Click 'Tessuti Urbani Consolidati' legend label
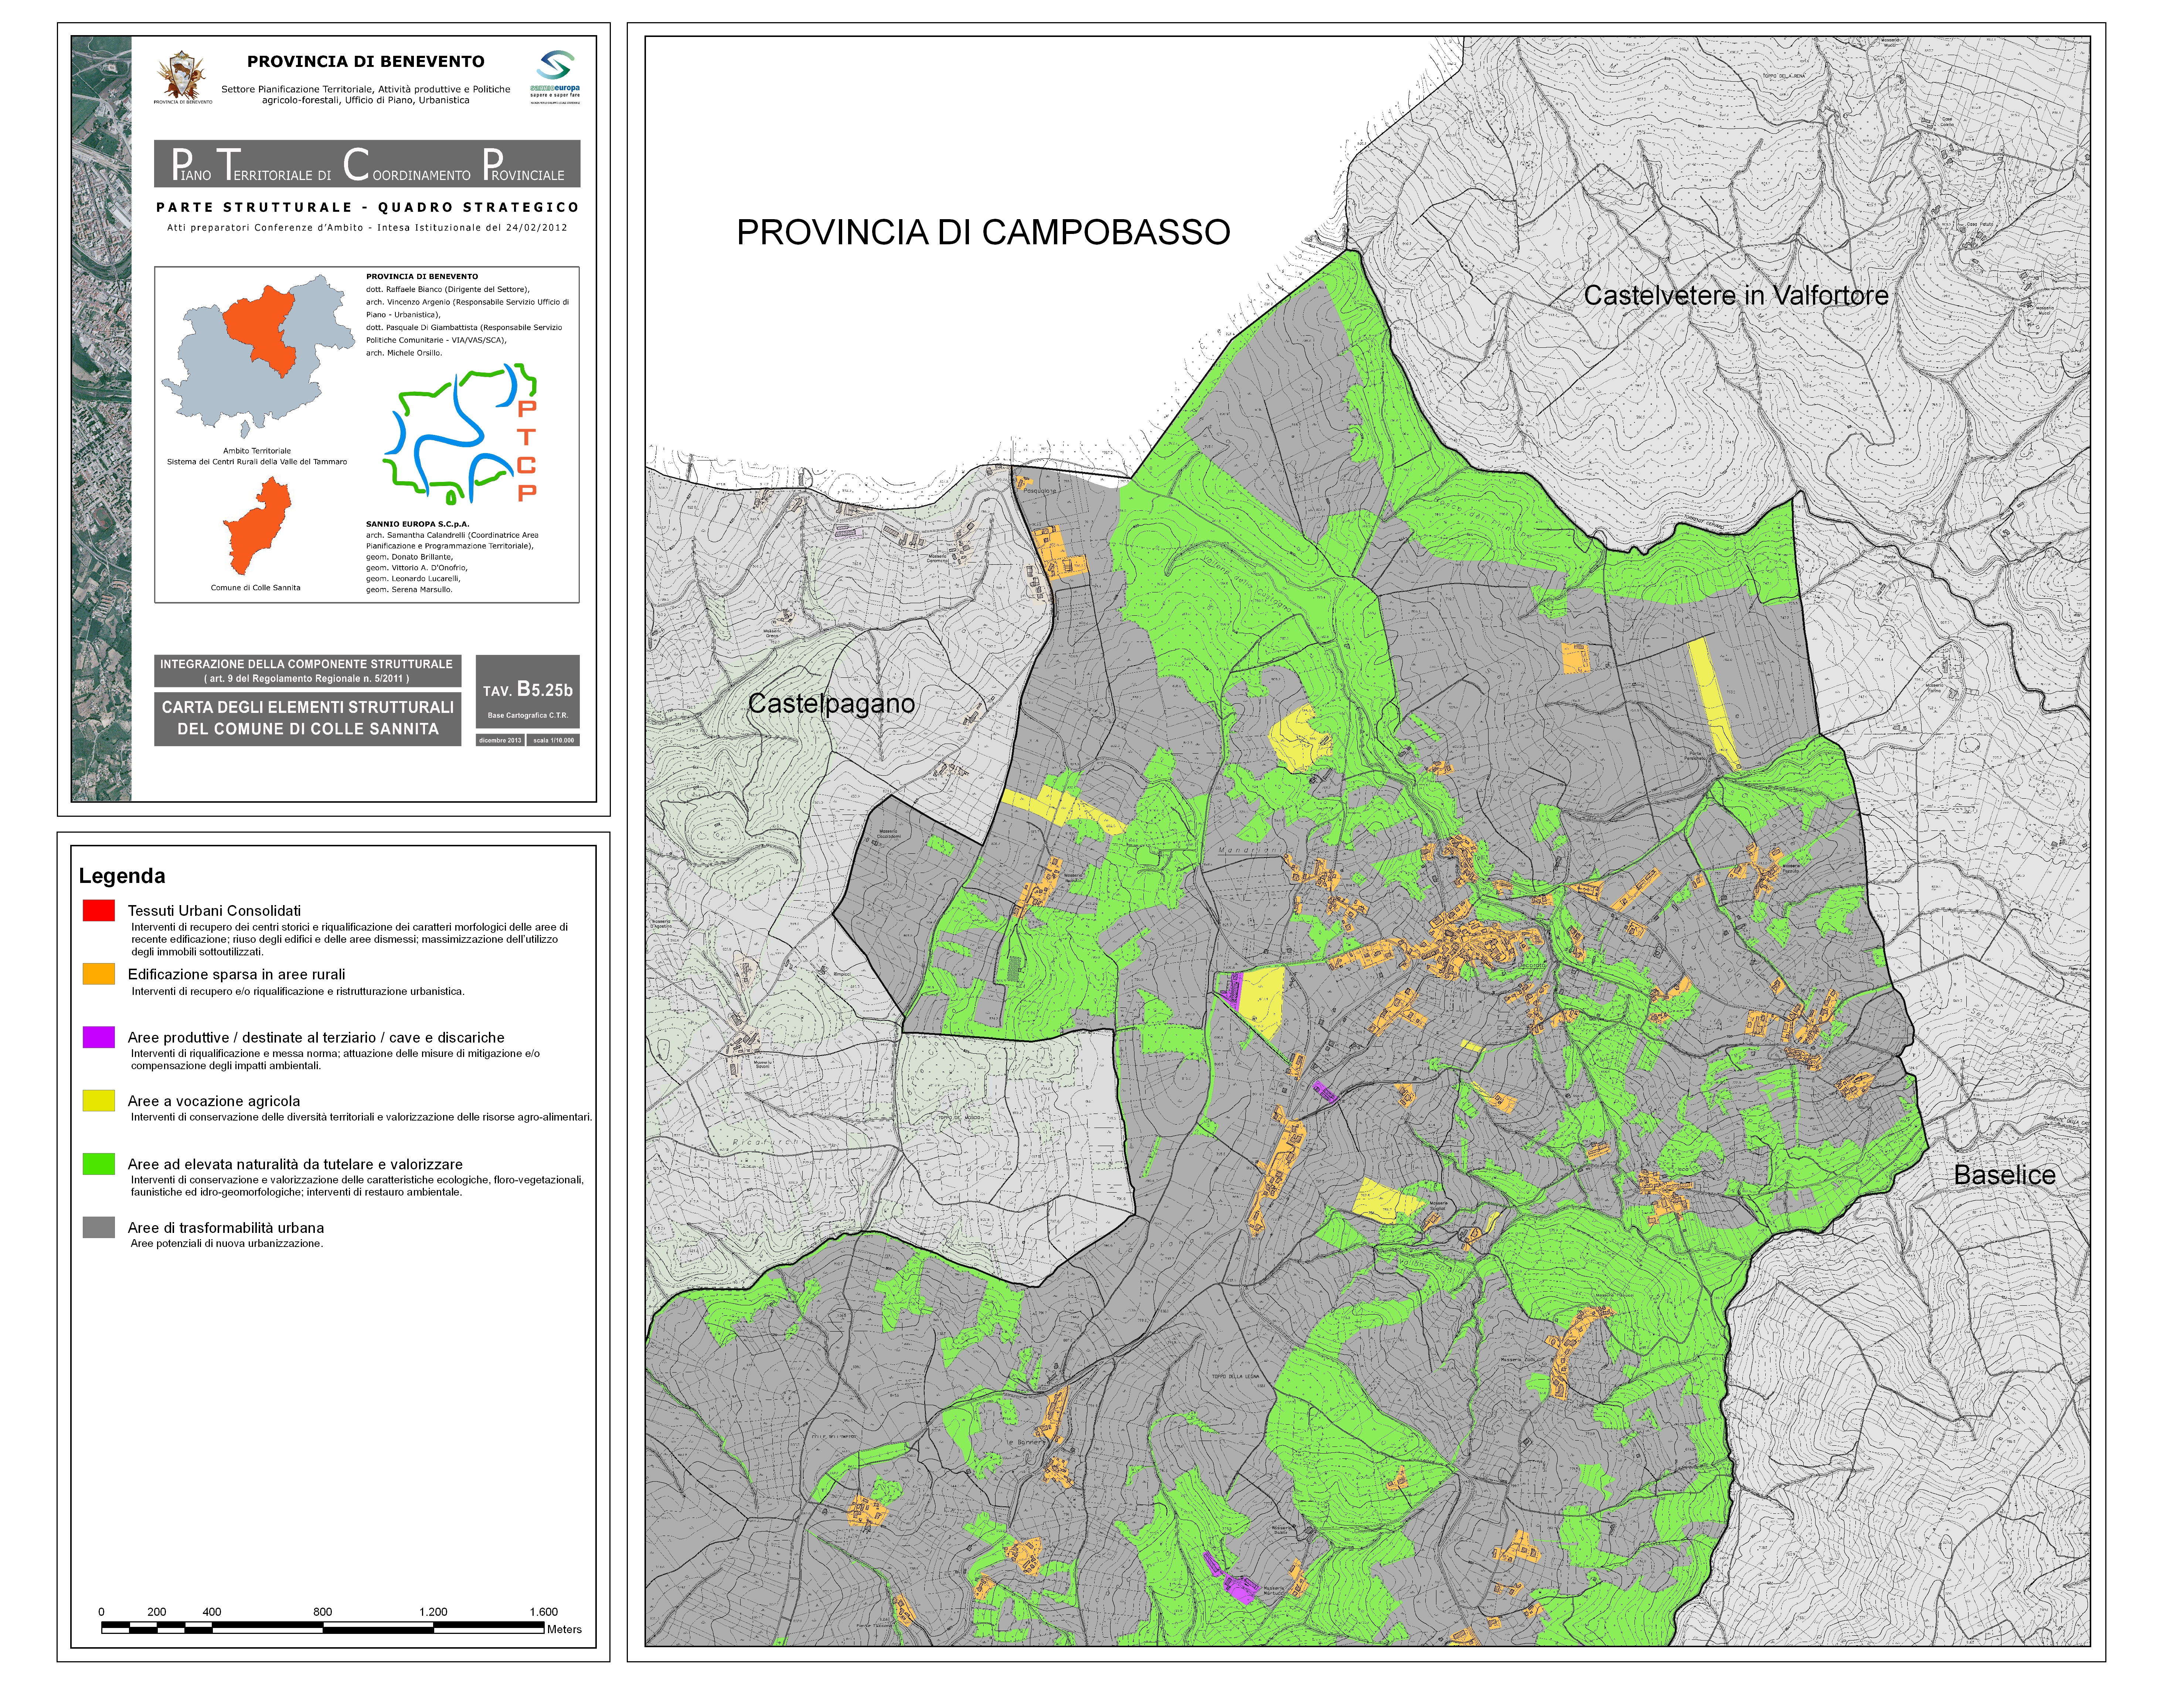 pyautogui.click(x=214, y=911)
